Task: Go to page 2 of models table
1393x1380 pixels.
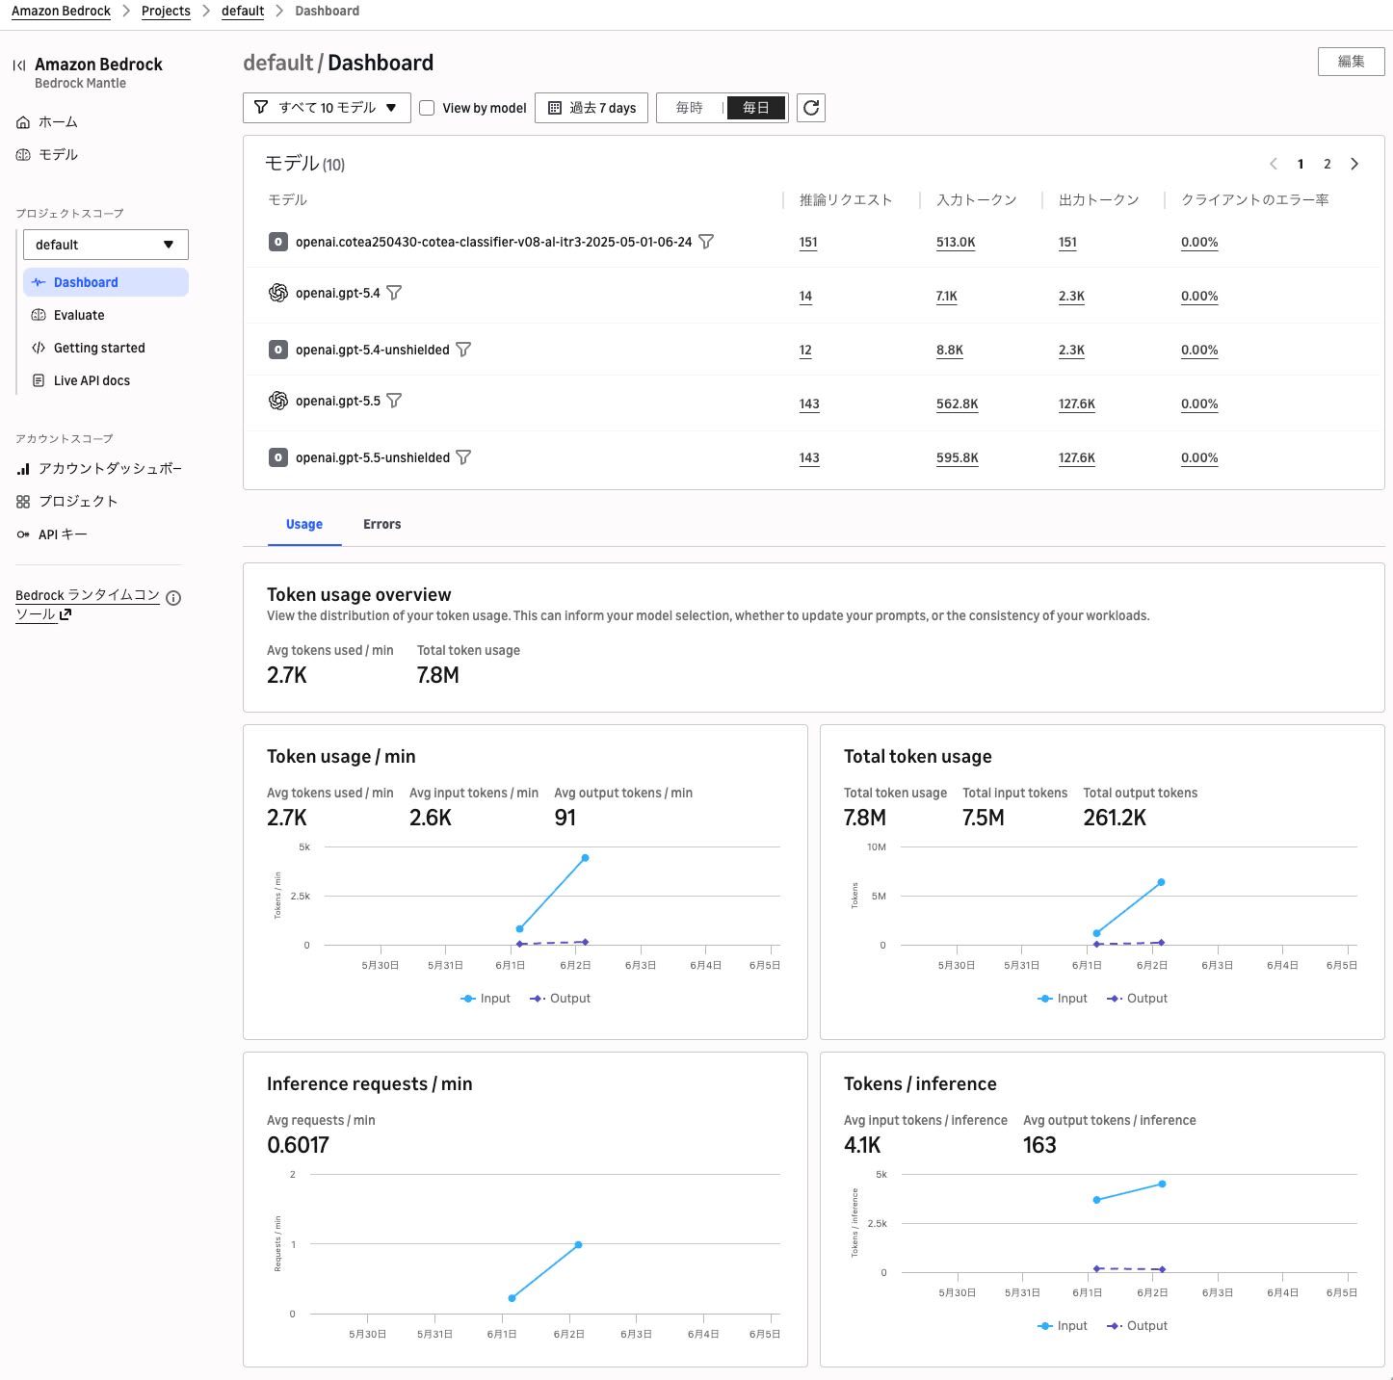Action: (1327, 164)
